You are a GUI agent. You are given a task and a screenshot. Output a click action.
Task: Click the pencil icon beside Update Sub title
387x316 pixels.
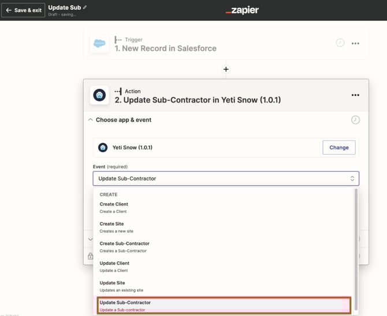(85, 7)
